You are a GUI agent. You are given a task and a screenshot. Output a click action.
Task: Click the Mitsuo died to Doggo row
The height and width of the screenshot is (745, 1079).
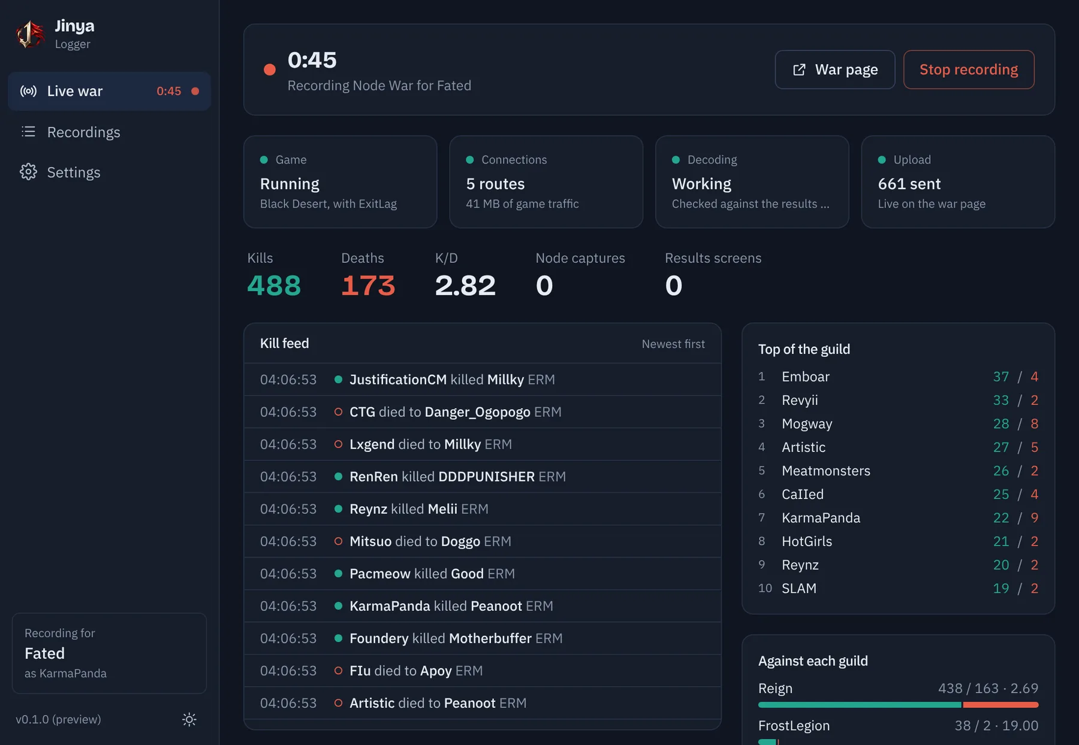tap(482, 541)
